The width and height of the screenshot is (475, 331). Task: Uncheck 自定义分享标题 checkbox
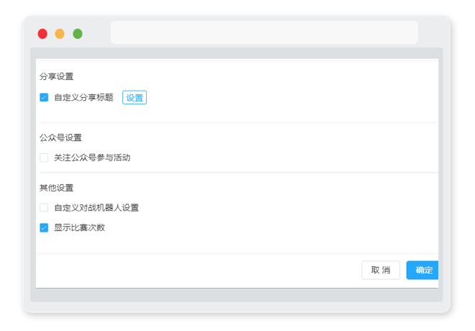click(x=44, y=97)
